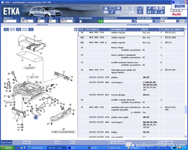188x150 pixels.
Task: Select part reference 8E0 959 777
Action: point(97,70)
